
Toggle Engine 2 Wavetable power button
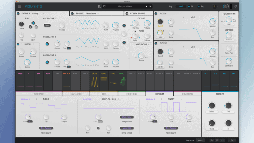(72, 14)
